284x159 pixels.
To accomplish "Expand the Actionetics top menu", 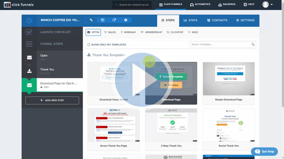I will 200,5.
